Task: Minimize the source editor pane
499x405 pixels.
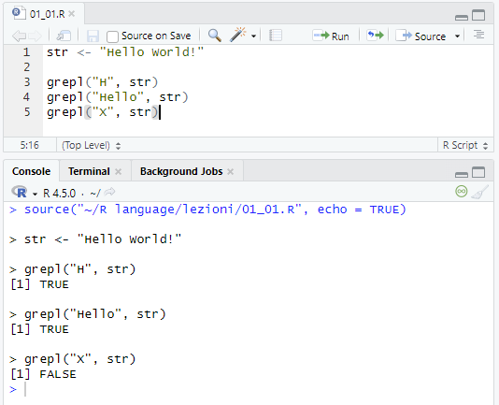Action: [462, 17]
